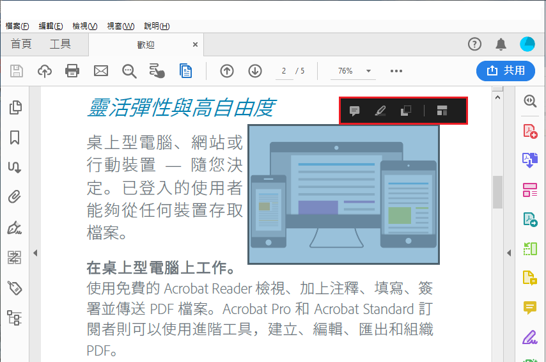Collapse the left navigation pane arrow
This screenshot has height=362, width=546.
(x=35, y=253)
